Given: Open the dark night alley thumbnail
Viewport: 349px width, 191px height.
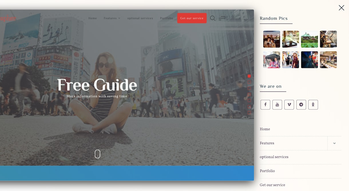Looking at the screenshot, I should [310, 60].
